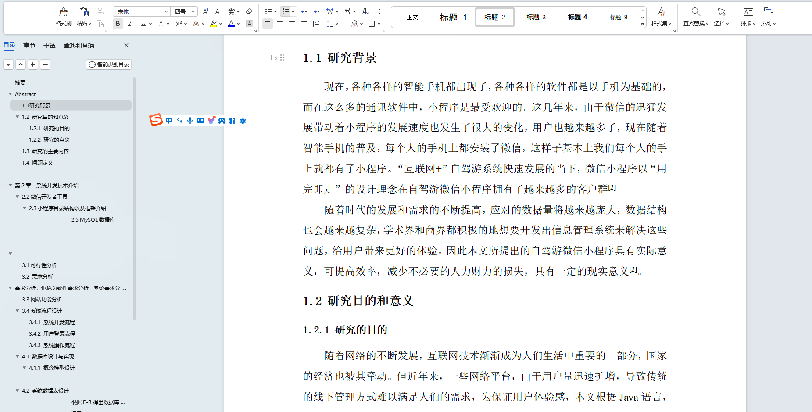The width and height of the screenshot is (812, 412).
Task: Open the font name 宋体 combo box
Action: (142, 12)
